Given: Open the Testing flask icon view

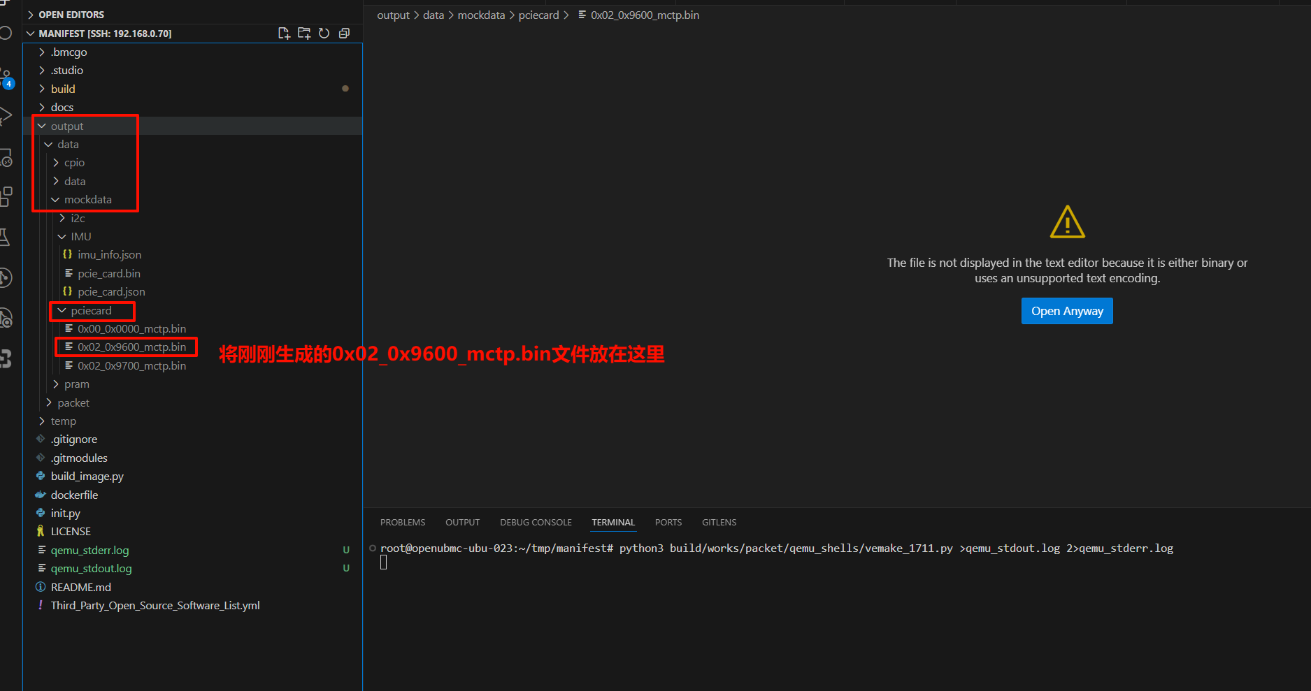Looking at the screenshot, I should point(6,237).
